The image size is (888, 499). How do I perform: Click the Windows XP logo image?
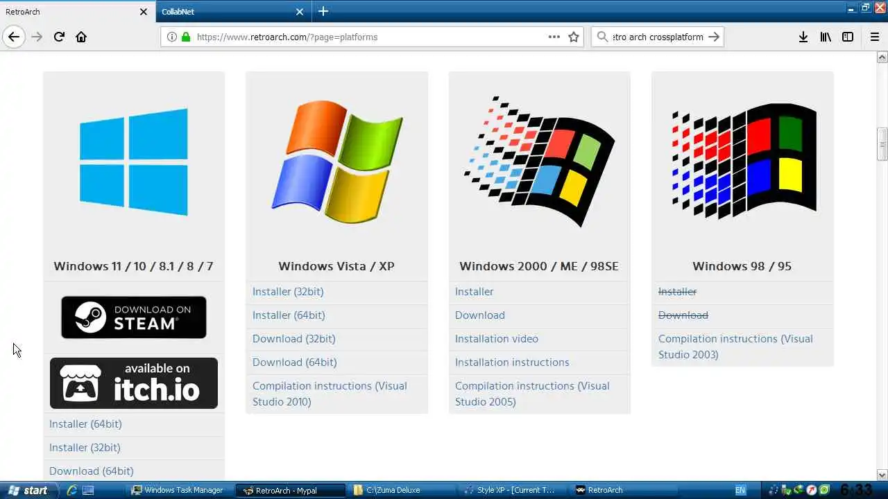(336, 164)
